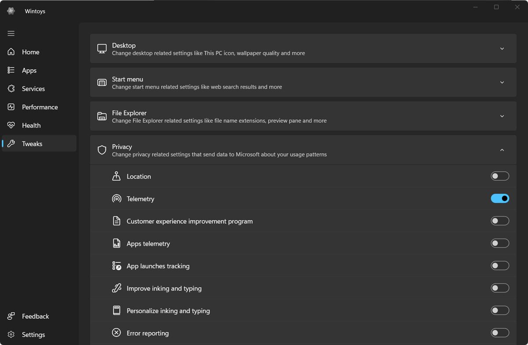Click the Personalize inking and typing label
The width and height of the screenshot is (528, 345).
coord(168,311)
